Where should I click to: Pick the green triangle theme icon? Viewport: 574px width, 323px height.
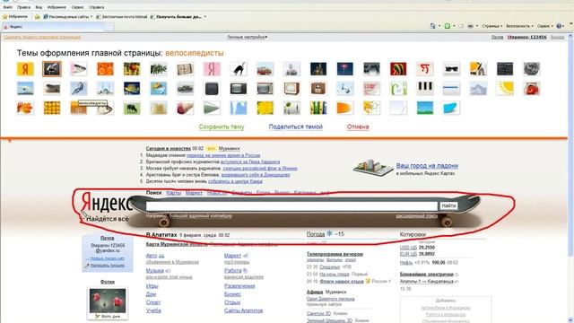212,108
